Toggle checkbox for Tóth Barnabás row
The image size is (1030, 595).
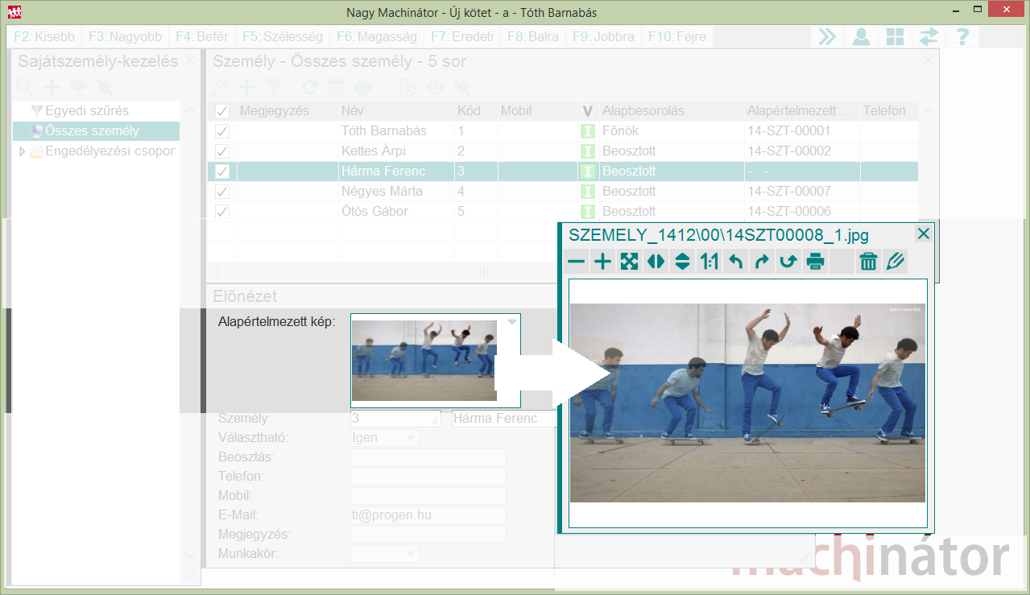[x=222, y=131]
